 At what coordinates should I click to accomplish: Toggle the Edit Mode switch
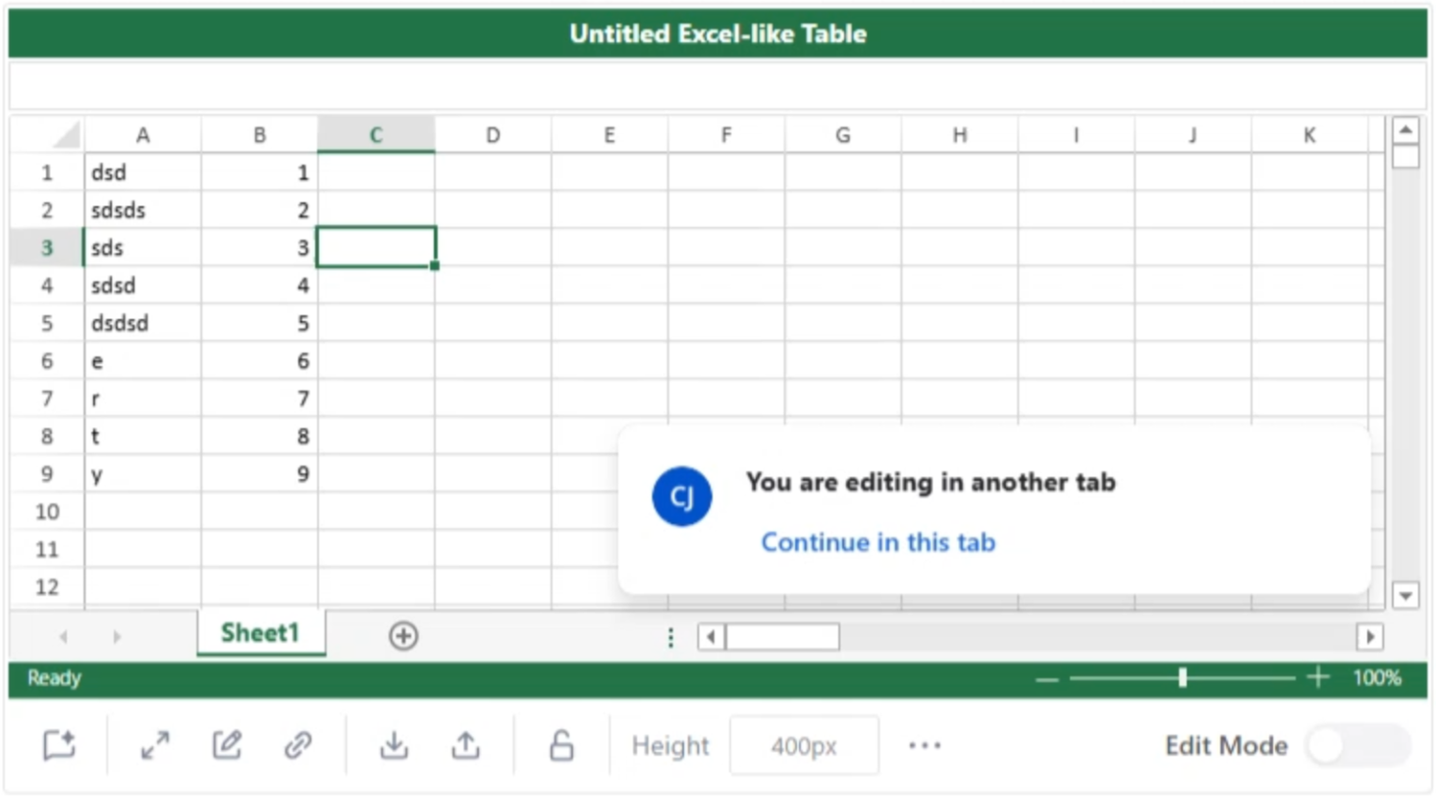tap(1357, 746)
